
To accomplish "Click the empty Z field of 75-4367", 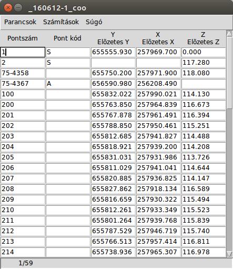I will [204, 84].
